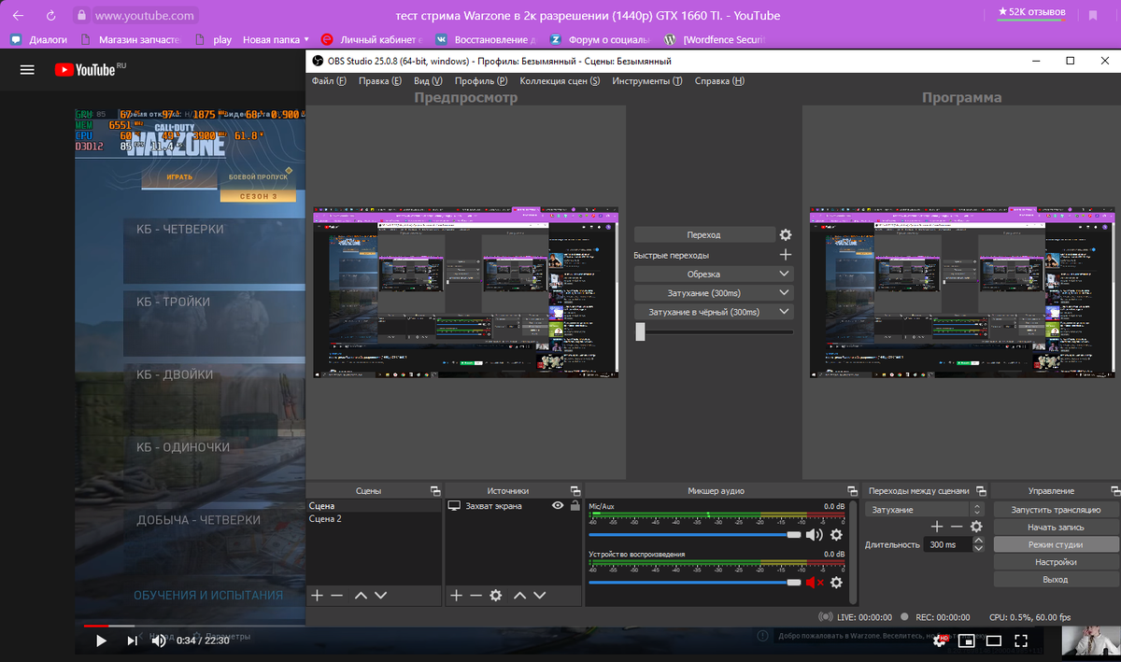Open the YouTube hamburger guide menu
This screenshot has width=1121, height=662.
pyautogui.click(x=27, y=70)
